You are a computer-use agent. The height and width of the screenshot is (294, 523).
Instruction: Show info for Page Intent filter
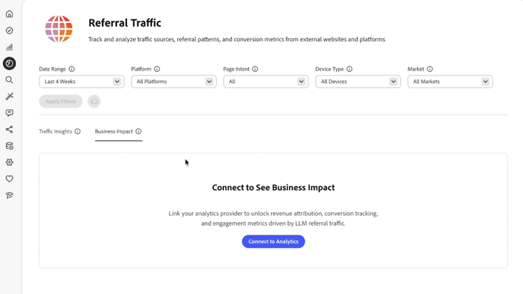[255, 69]
